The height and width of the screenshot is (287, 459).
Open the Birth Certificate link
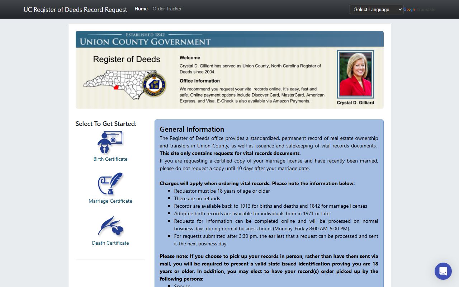110,159
